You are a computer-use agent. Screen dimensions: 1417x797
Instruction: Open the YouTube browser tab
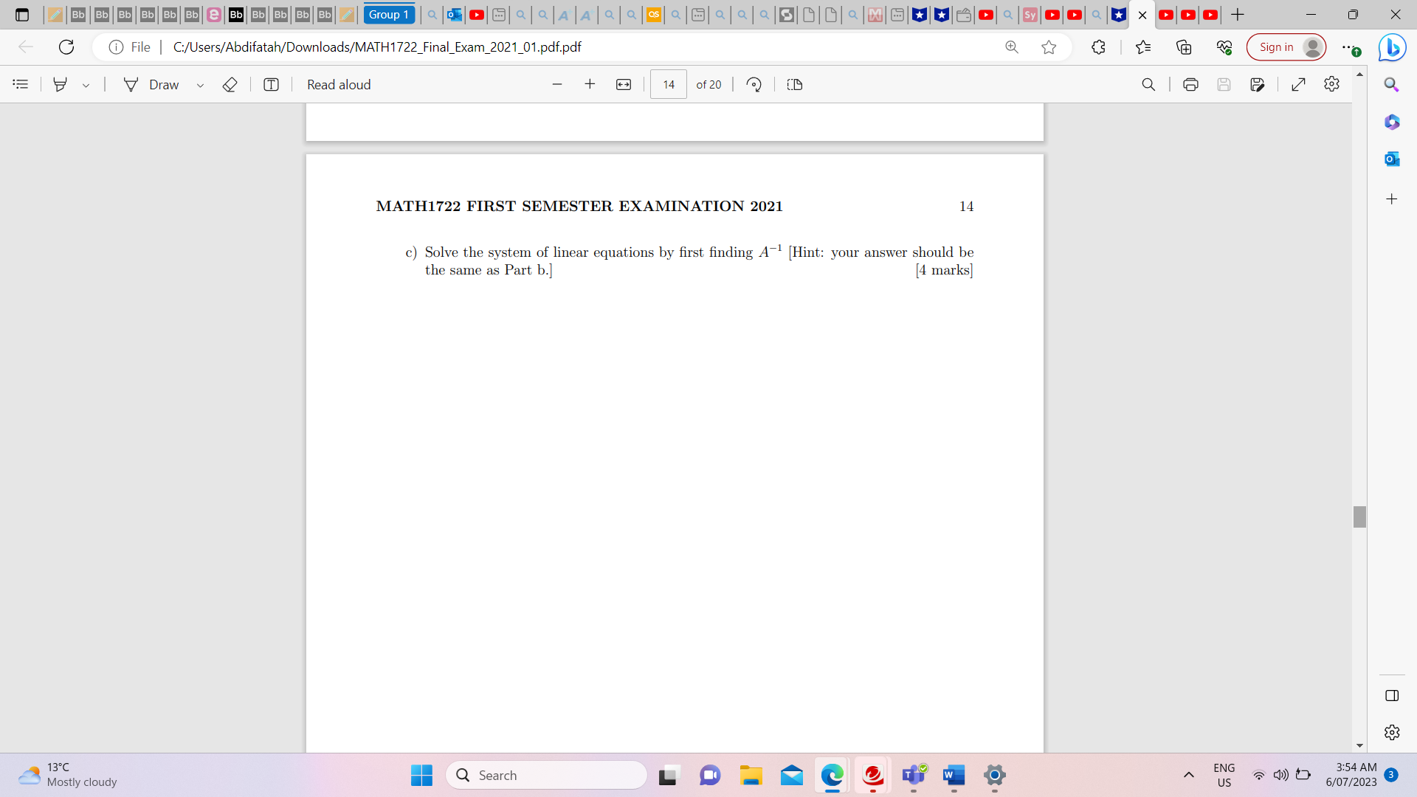coord(476,14)
